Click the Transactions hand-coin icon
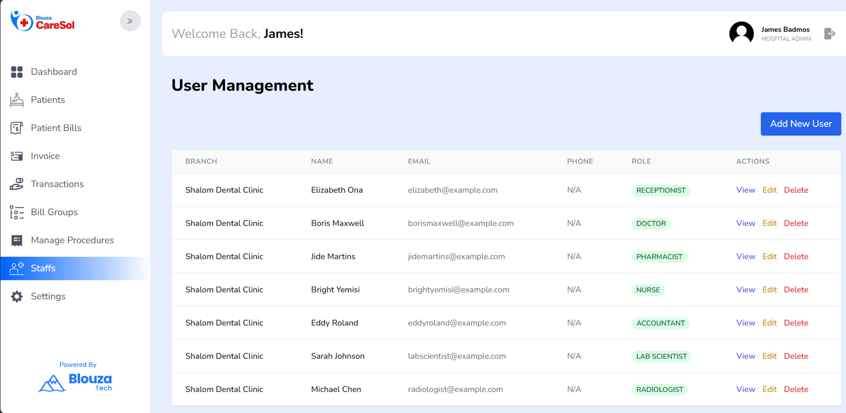 click(17, 184)
